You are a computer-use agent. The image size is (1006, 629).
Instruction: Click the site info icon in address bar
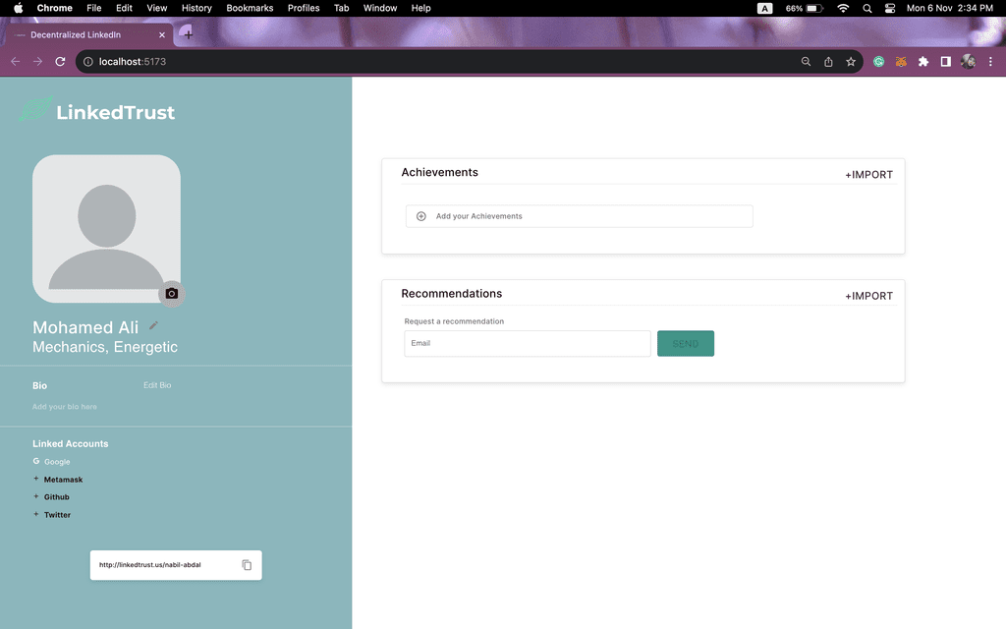point(87,62)
